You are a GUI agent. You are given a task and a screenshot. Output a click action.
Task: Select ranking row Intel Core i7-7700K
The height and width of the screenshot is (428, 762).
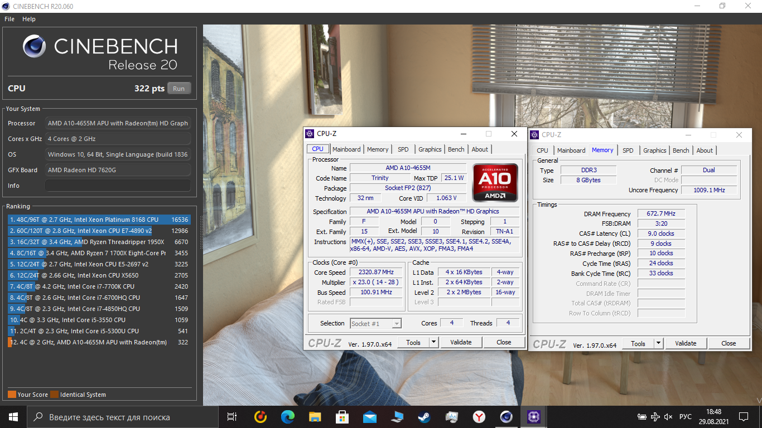click(x=99, y=286)
